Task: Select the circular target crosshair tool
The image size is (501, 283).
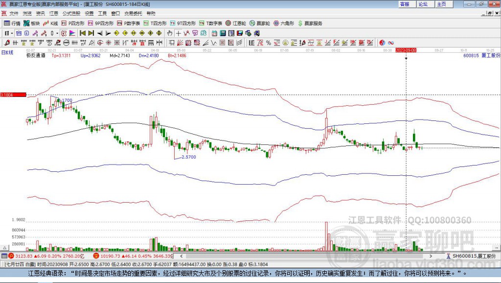Action: (x=100, y=43)
